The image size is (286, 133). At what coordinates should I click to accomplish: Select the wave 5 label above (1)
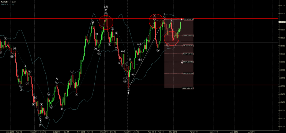(41, 121)
